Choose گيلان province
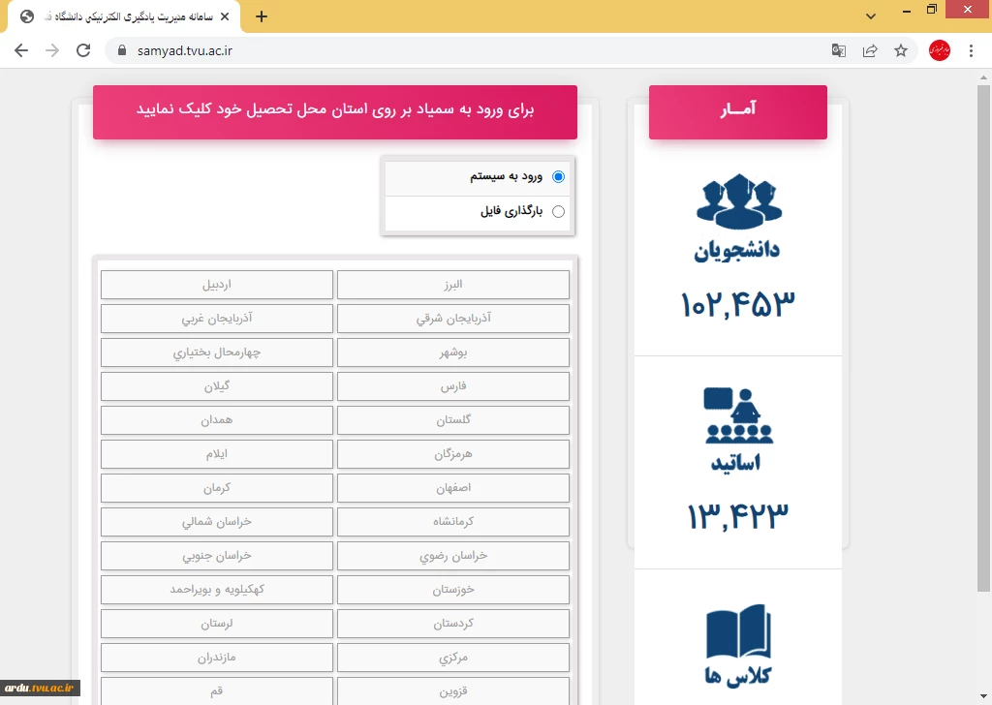The width and height of the screenshot is (992, 705). 216,386
